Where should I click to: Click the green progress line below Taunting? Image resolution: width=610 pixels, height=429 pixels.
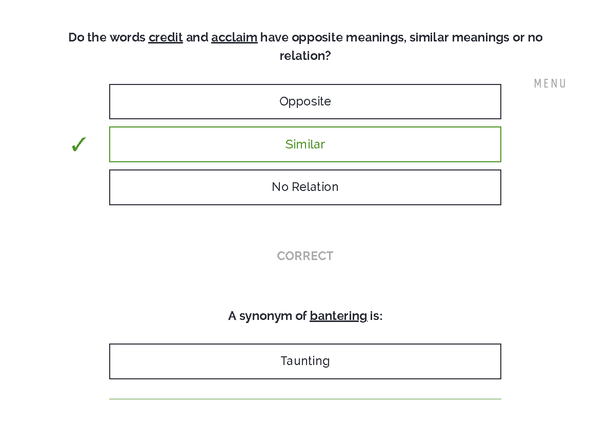[305, 399]
